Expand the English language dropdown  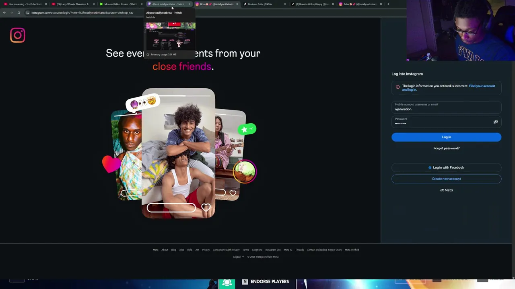pyautogui.click(x=238, y=257)
